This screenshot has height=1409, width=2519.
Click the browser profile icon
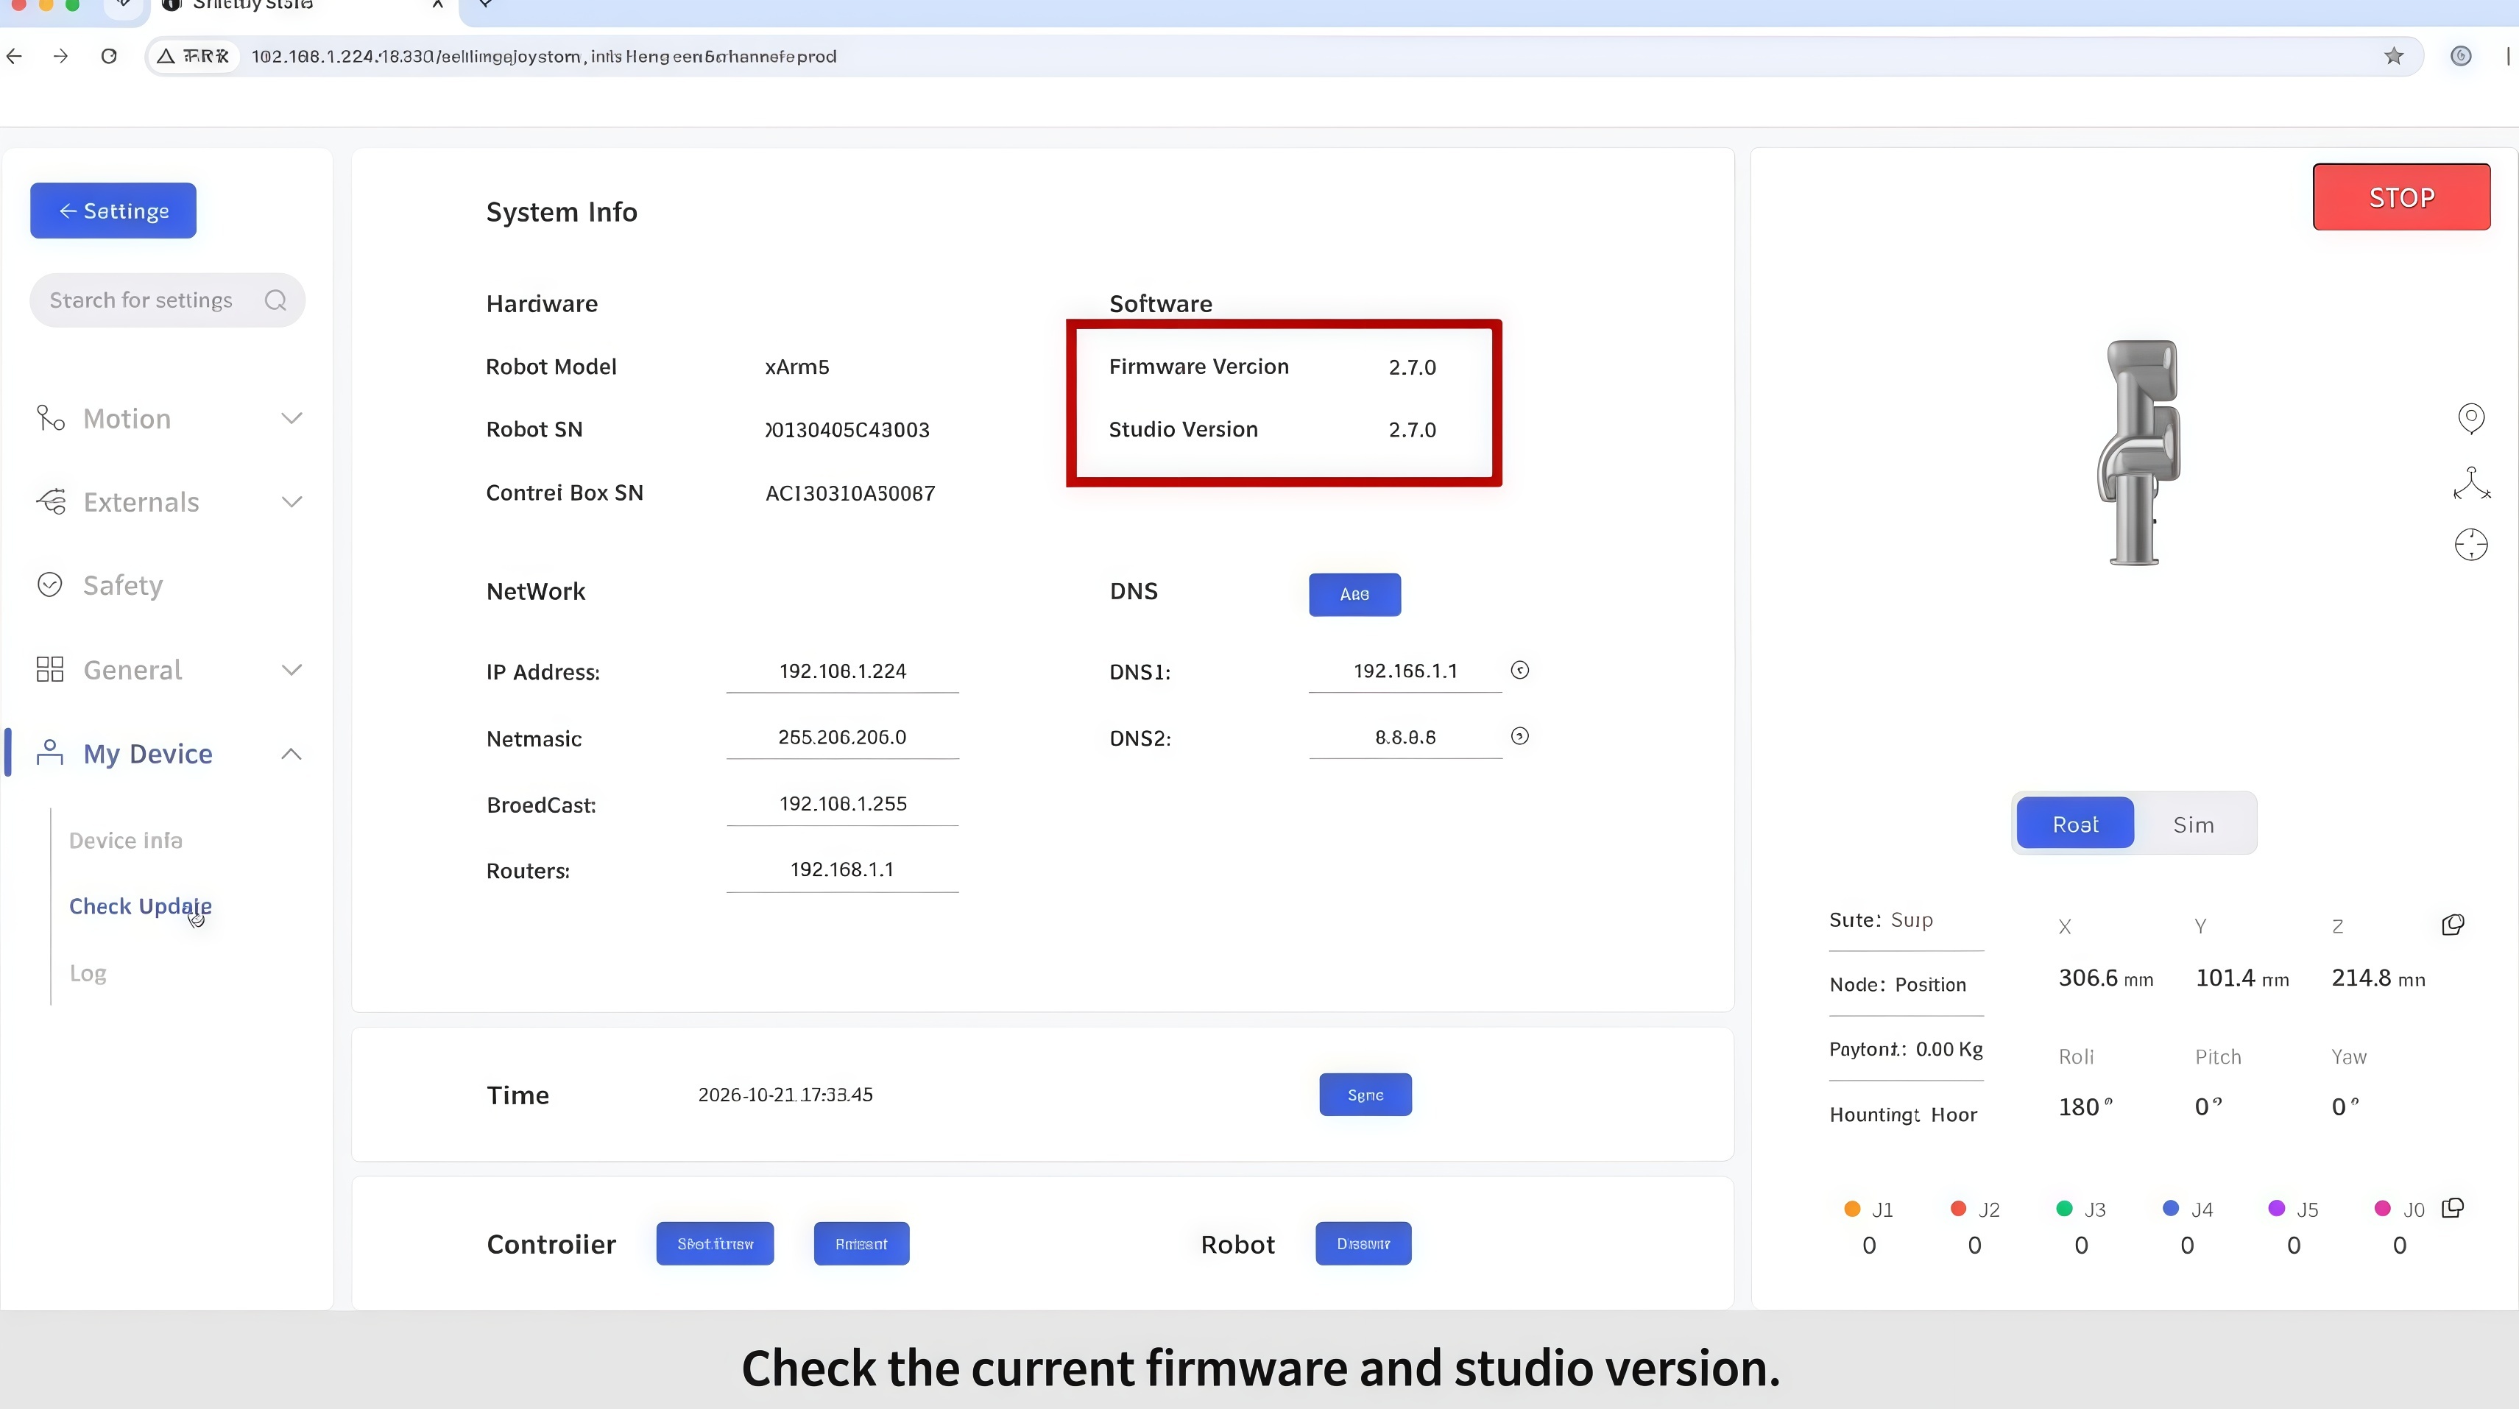(2460, 57)
